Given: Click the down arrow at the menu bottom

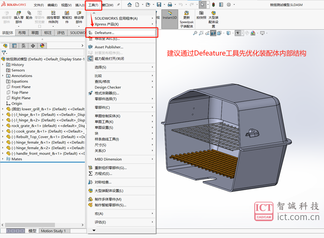Looking at the screenshot, I should 94,231.
